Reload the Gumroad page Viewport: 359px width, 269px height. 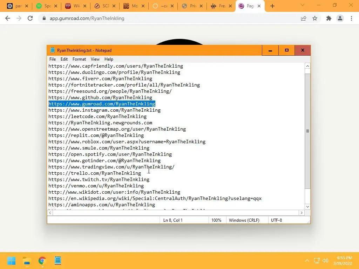pos(30,18)
